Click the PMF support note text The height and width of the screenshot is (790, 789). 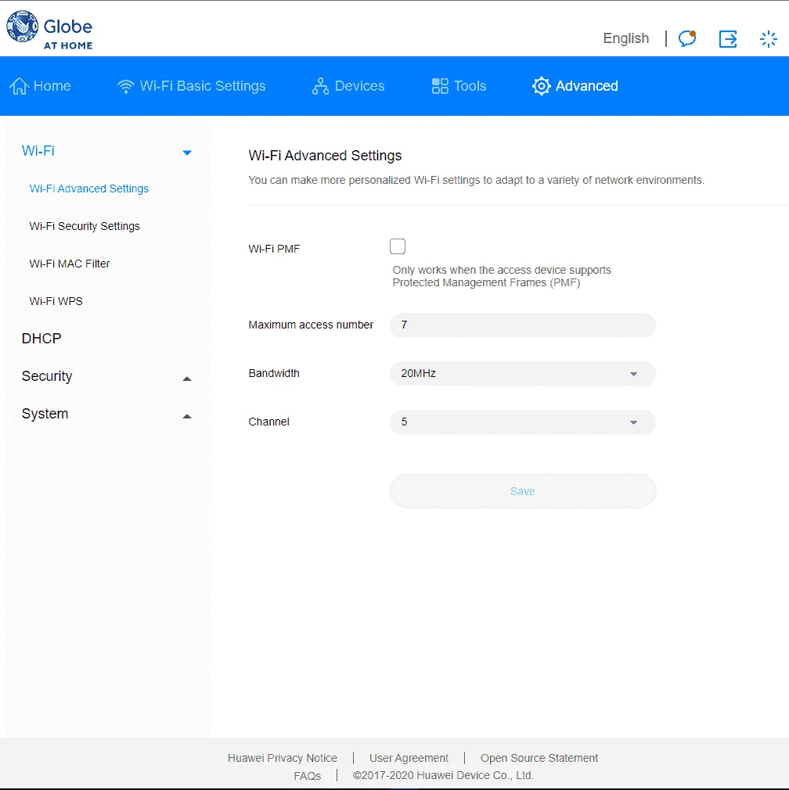[x=502, y=276]
